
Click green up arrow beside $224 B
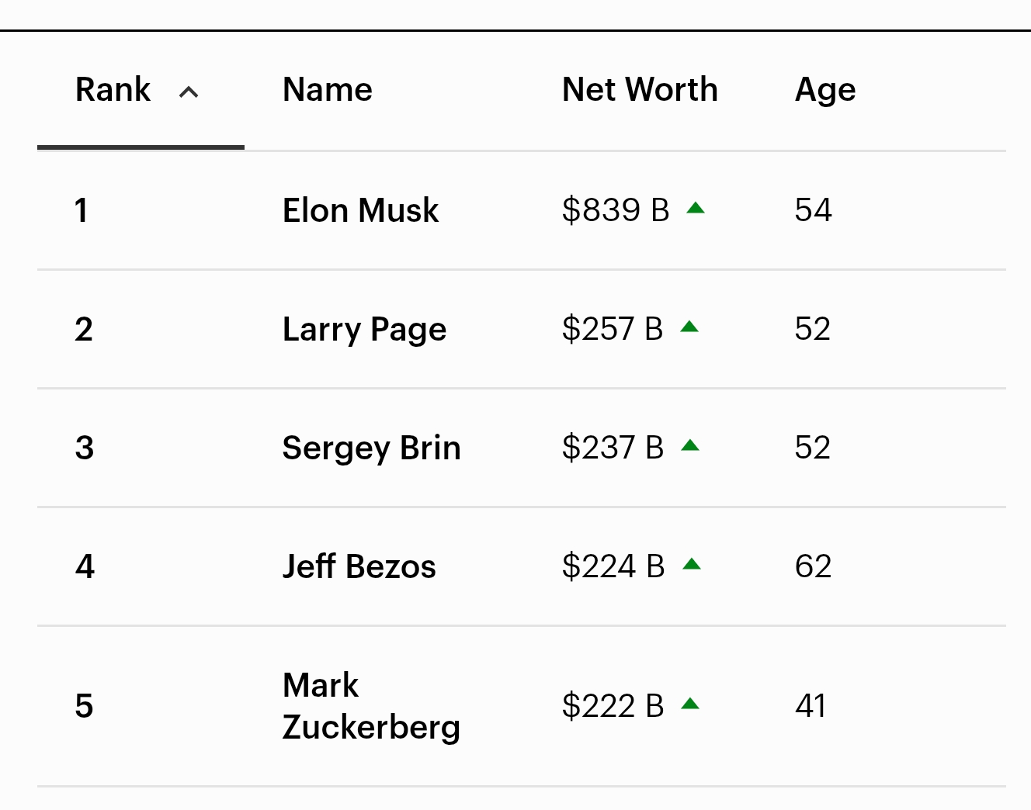point(692,564)
